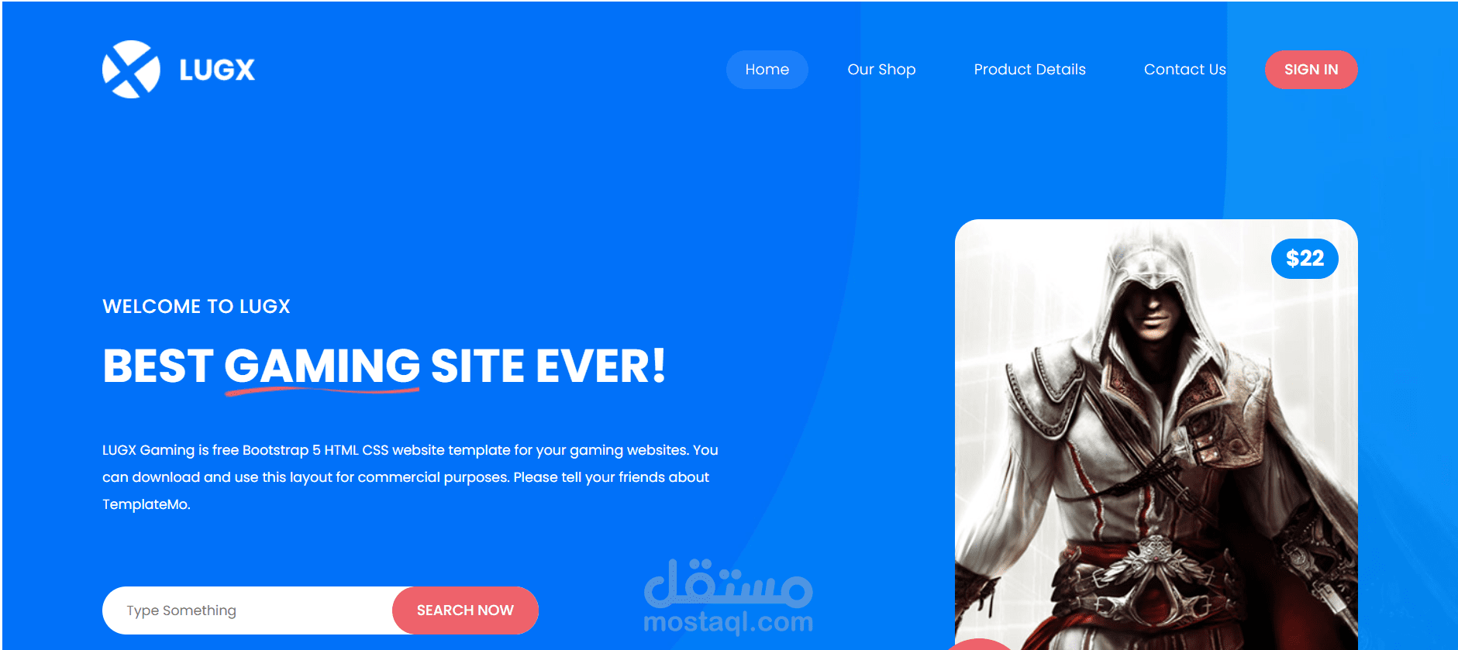Click the TemplateMo text in description
This screenshot has height=650, width=1458.
146,504
